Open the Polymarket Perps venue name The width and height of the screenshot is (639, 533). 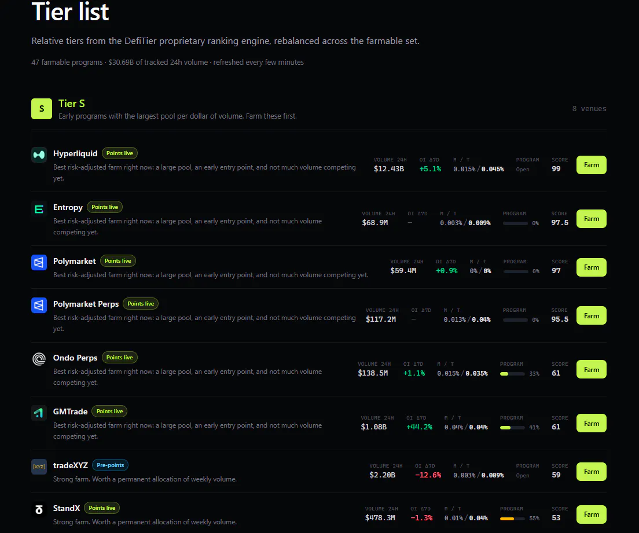86,304
